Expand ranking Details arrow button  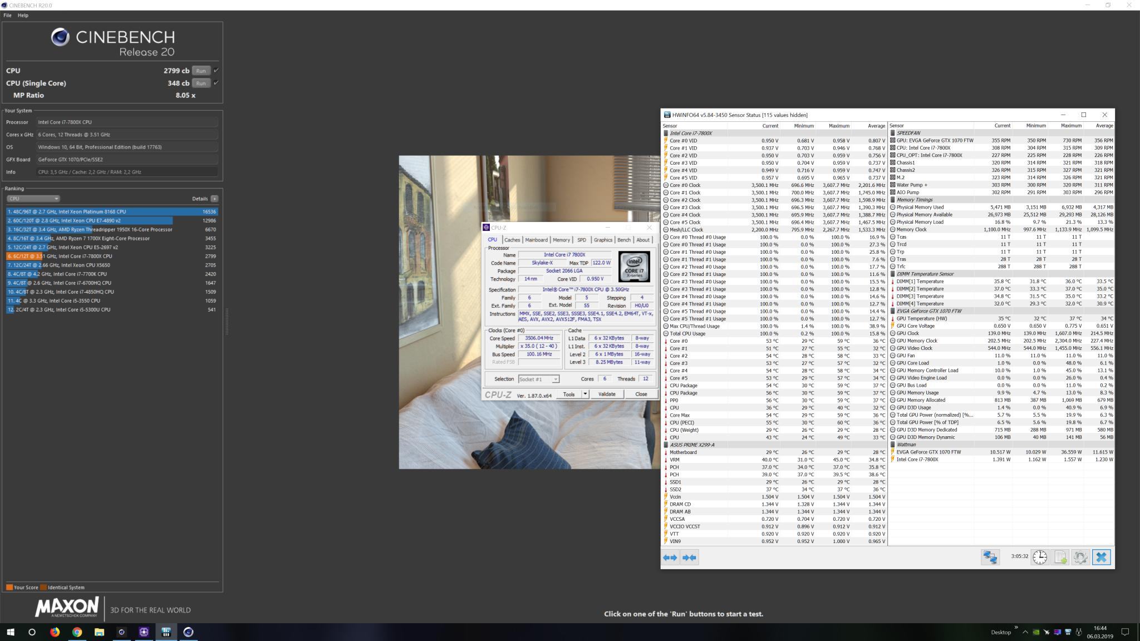pos(214,199)
